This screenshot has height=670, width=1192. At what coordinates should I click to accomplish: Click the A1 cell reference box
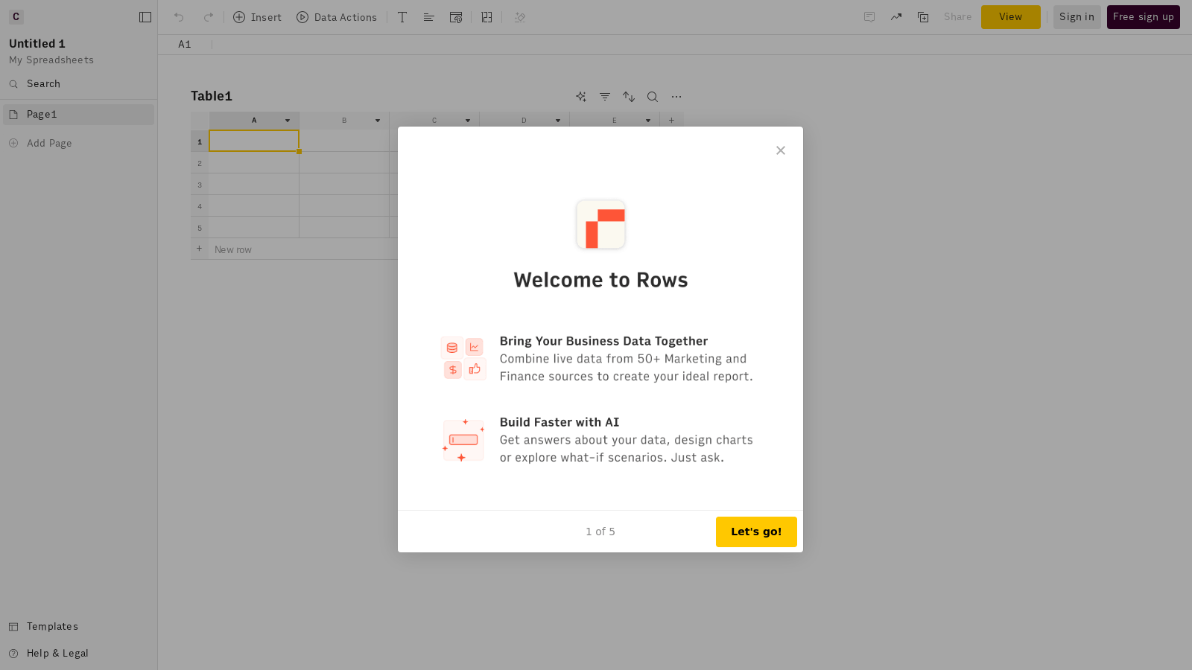(185, 45)
